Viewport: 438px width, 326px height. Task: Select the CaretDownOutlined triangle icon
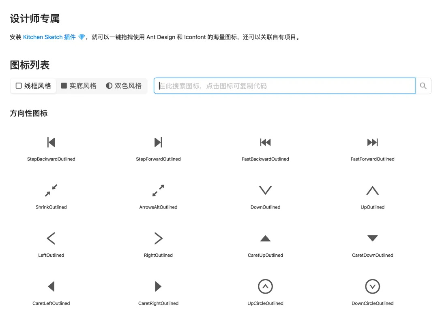[x=372, y=238]
